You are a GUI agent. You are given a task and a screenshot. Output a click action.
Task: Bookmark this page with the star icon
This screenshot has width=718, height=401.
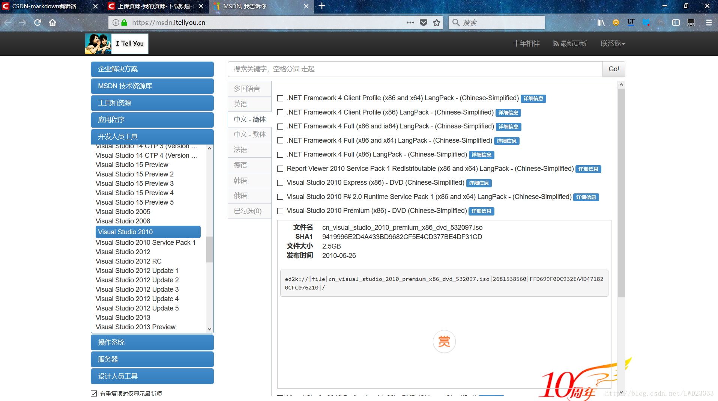pyautogui.click(x=437, y=23)
